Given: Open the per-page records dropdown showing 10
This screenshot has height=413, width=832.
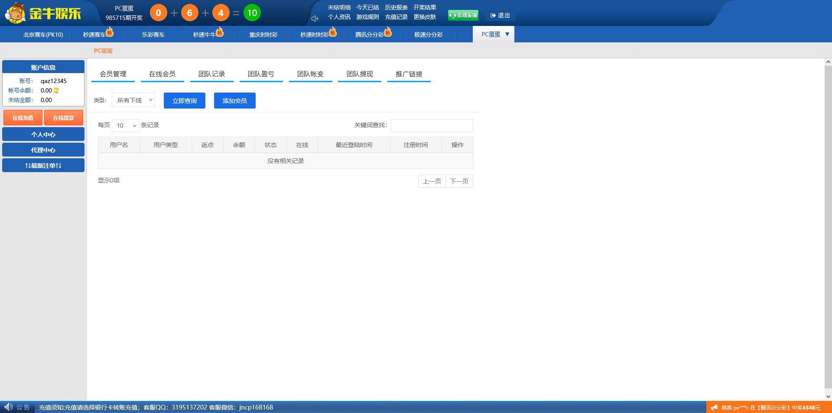Looking at the screenshot, I should [125, 125].
